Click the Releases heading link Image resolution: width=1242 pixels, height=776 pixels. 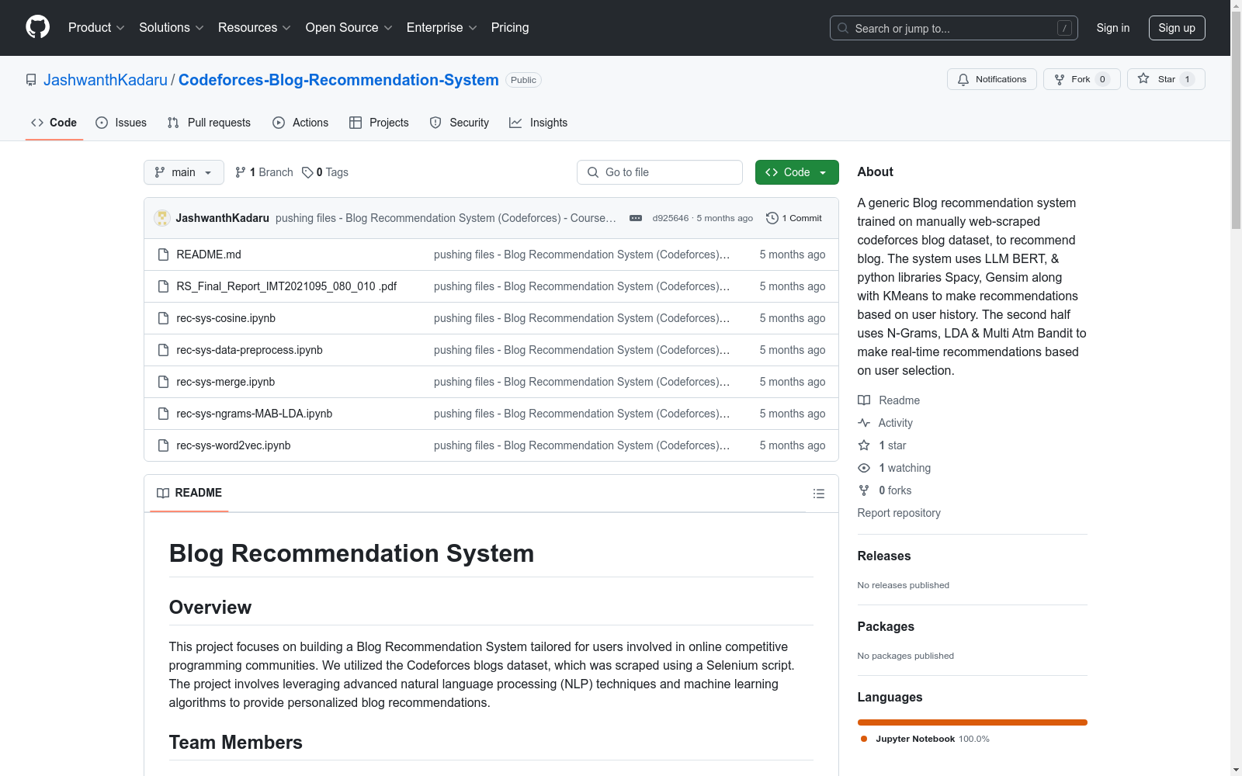884,556
